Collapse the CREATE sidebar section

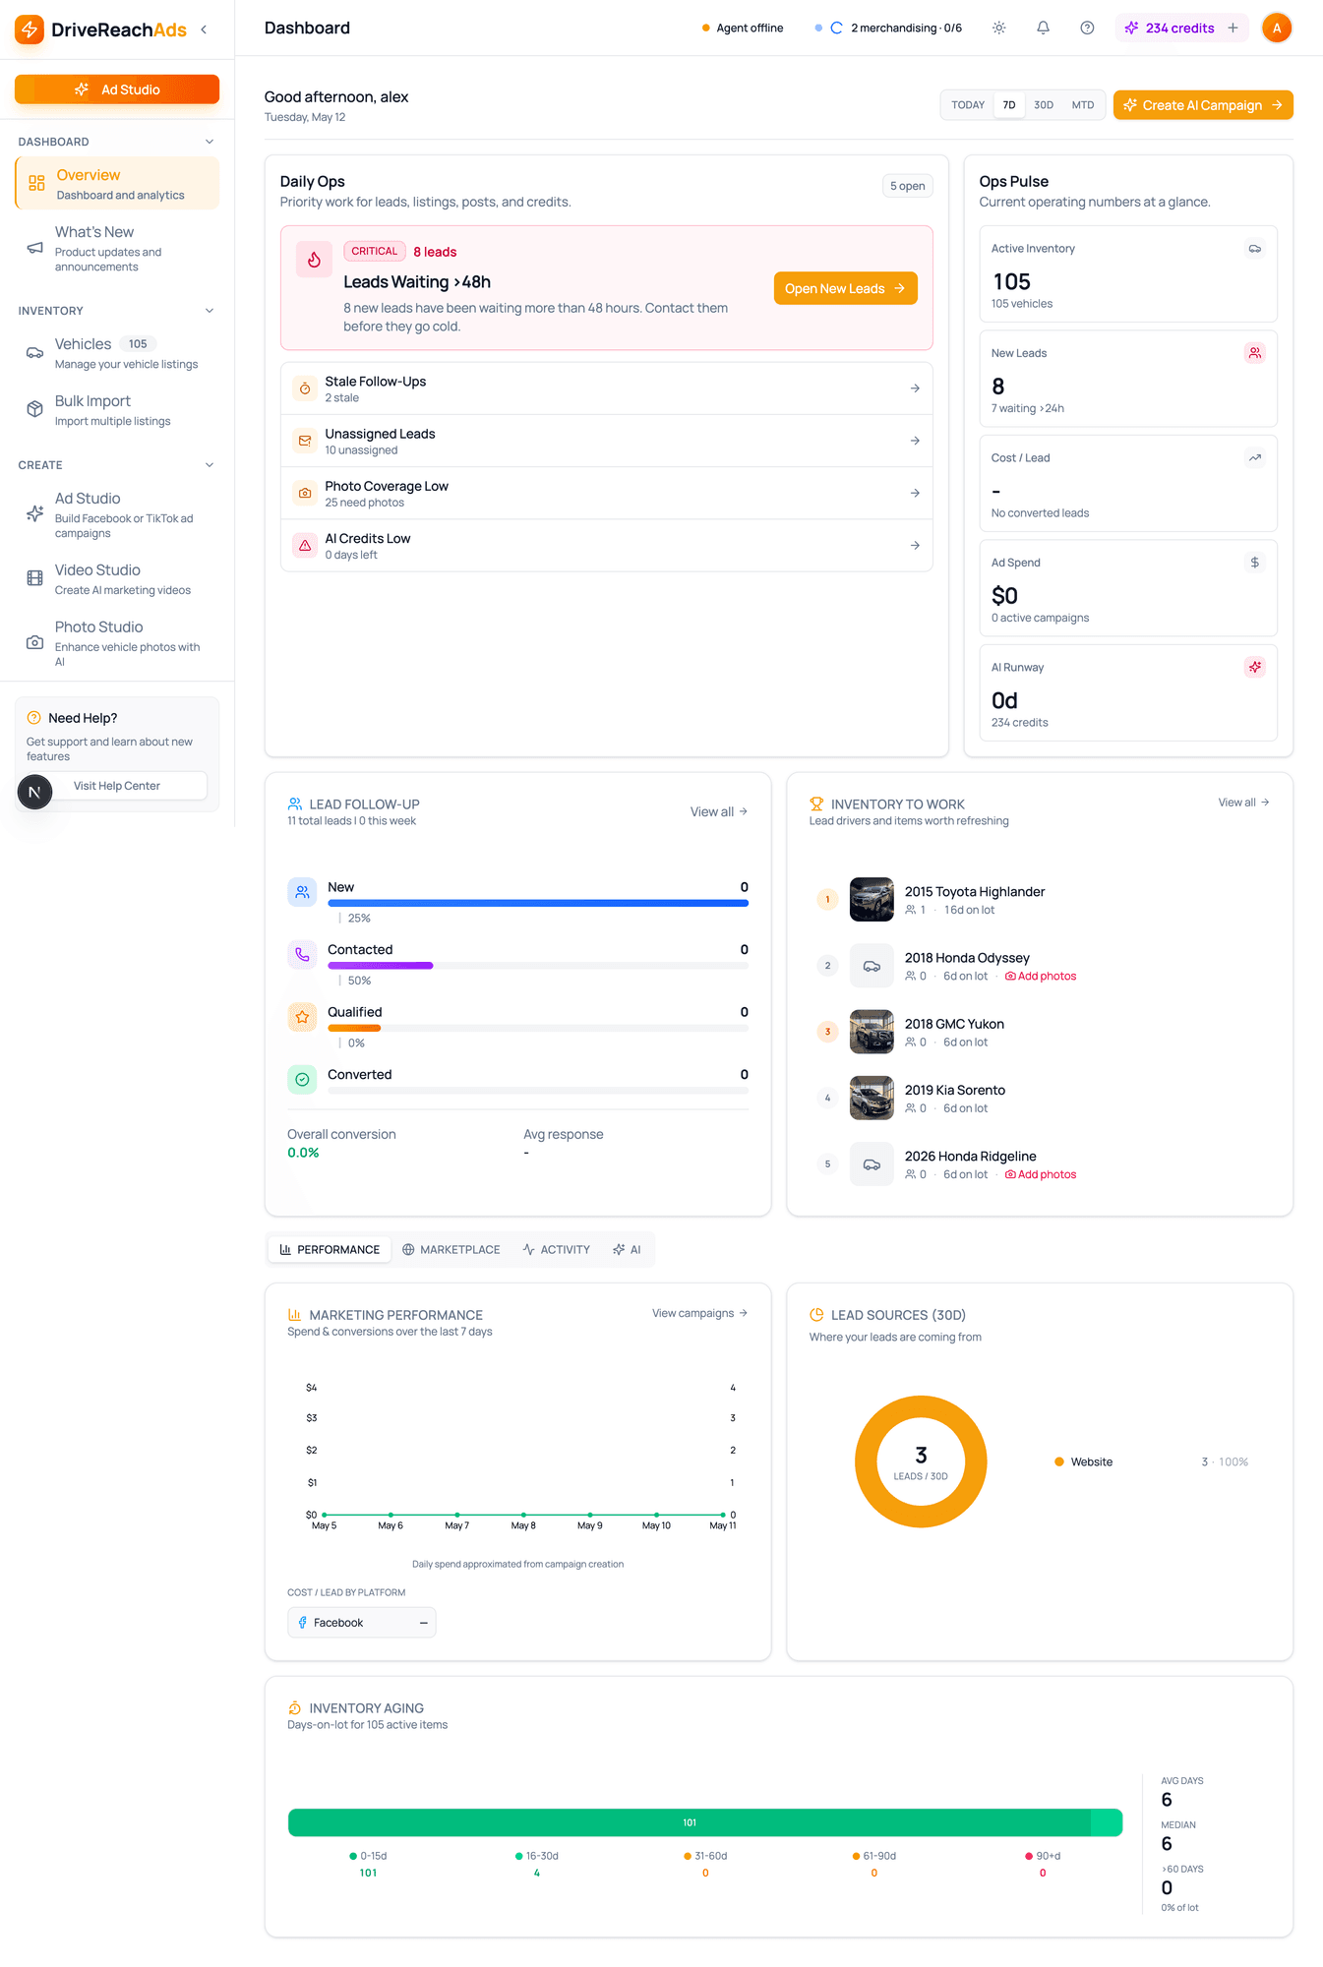click(x=209, y=465)
